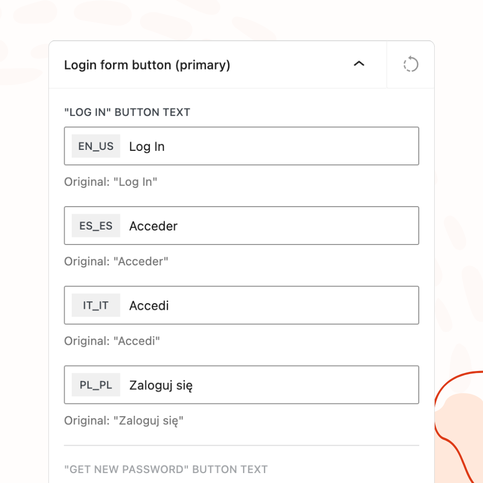Screen dimensions: 483x483
Task: Collapse the Login form button panel chevron
Action: [359, 64]
